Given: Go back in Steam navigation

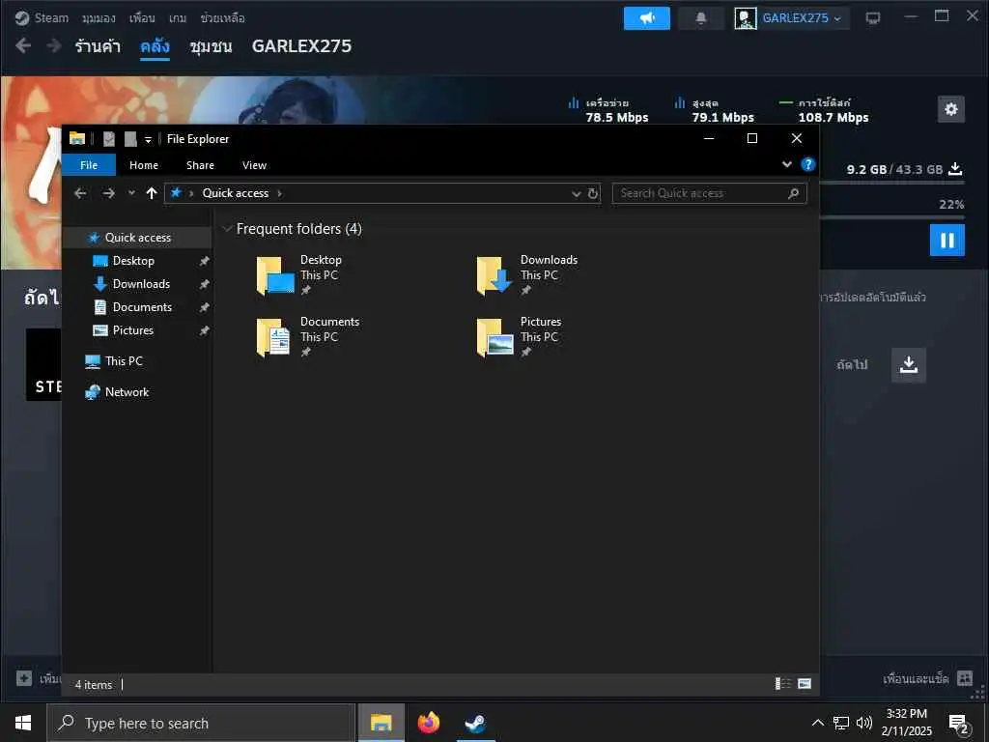Looking at the screenshot, I should (x=23, y=45).
